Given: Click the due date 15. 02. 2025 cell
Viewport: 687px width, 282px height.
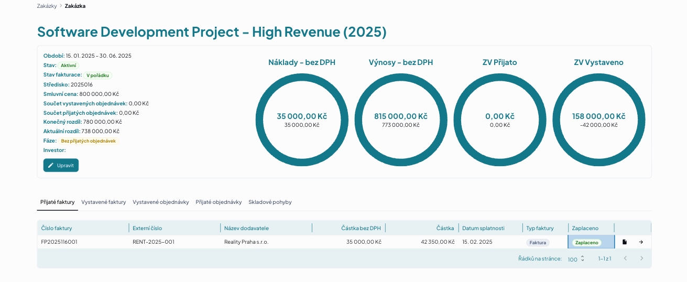Looking at the screenshot, I should click(490, 242).
